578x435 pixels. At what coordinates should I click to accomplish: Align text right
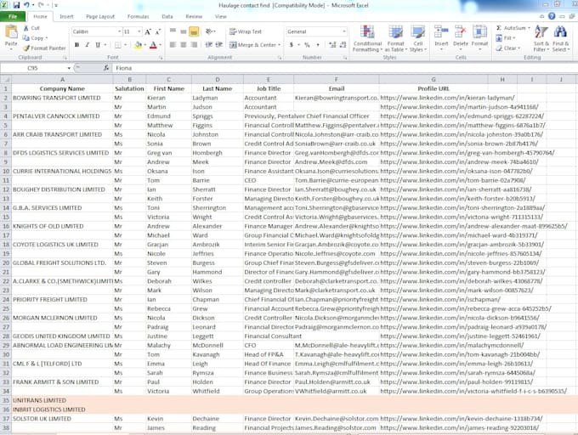194,45
